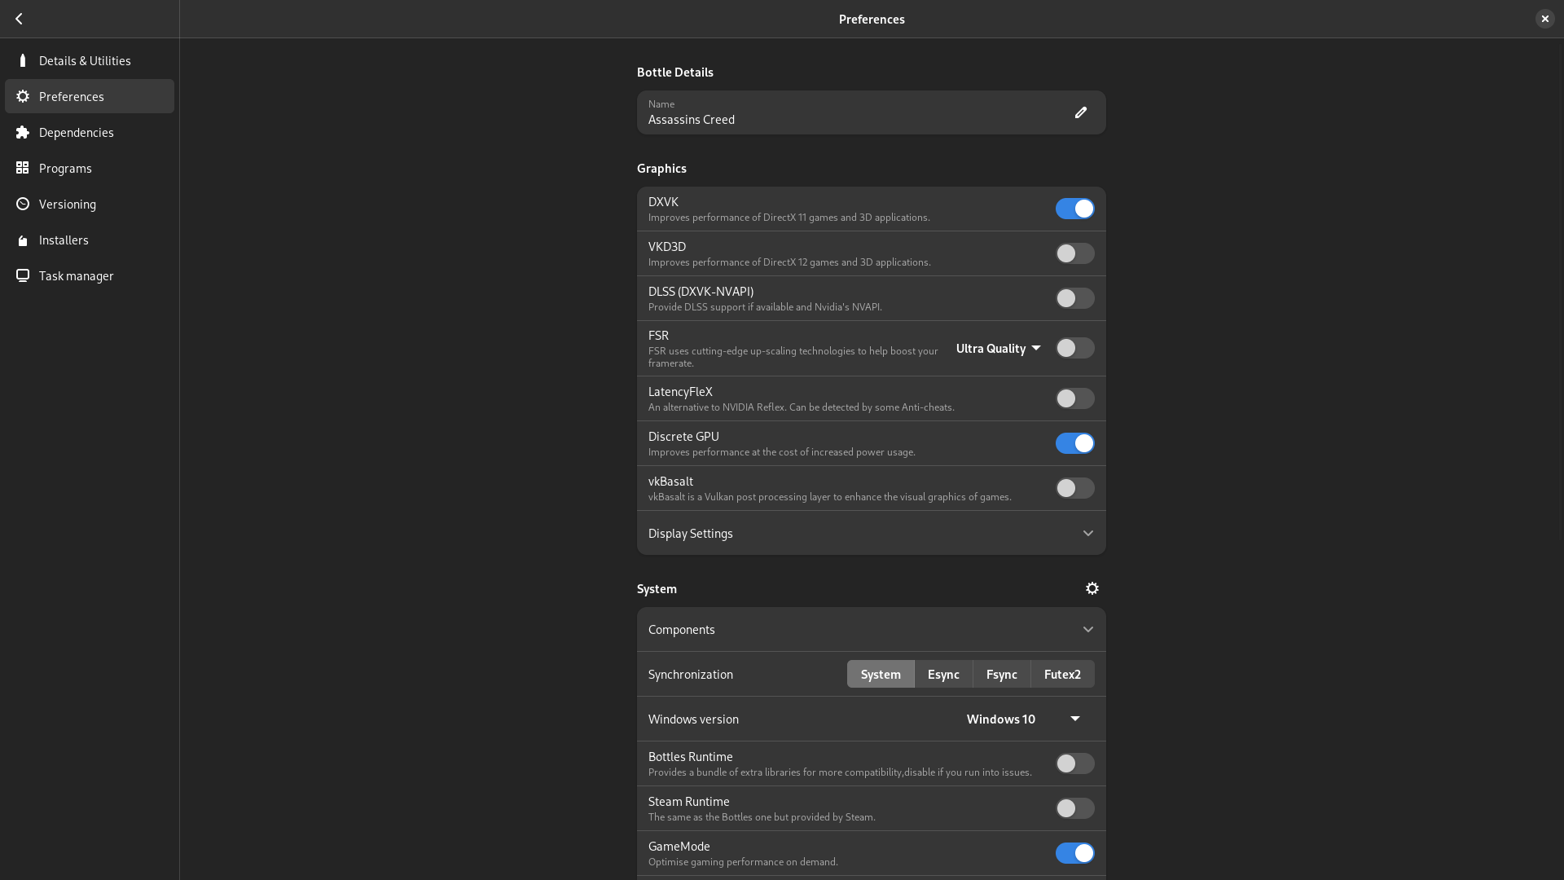Expand the Display Settings section
The height and width of the screenshot is (880, 1564).
pyautogui.click(x=871, y=533)
